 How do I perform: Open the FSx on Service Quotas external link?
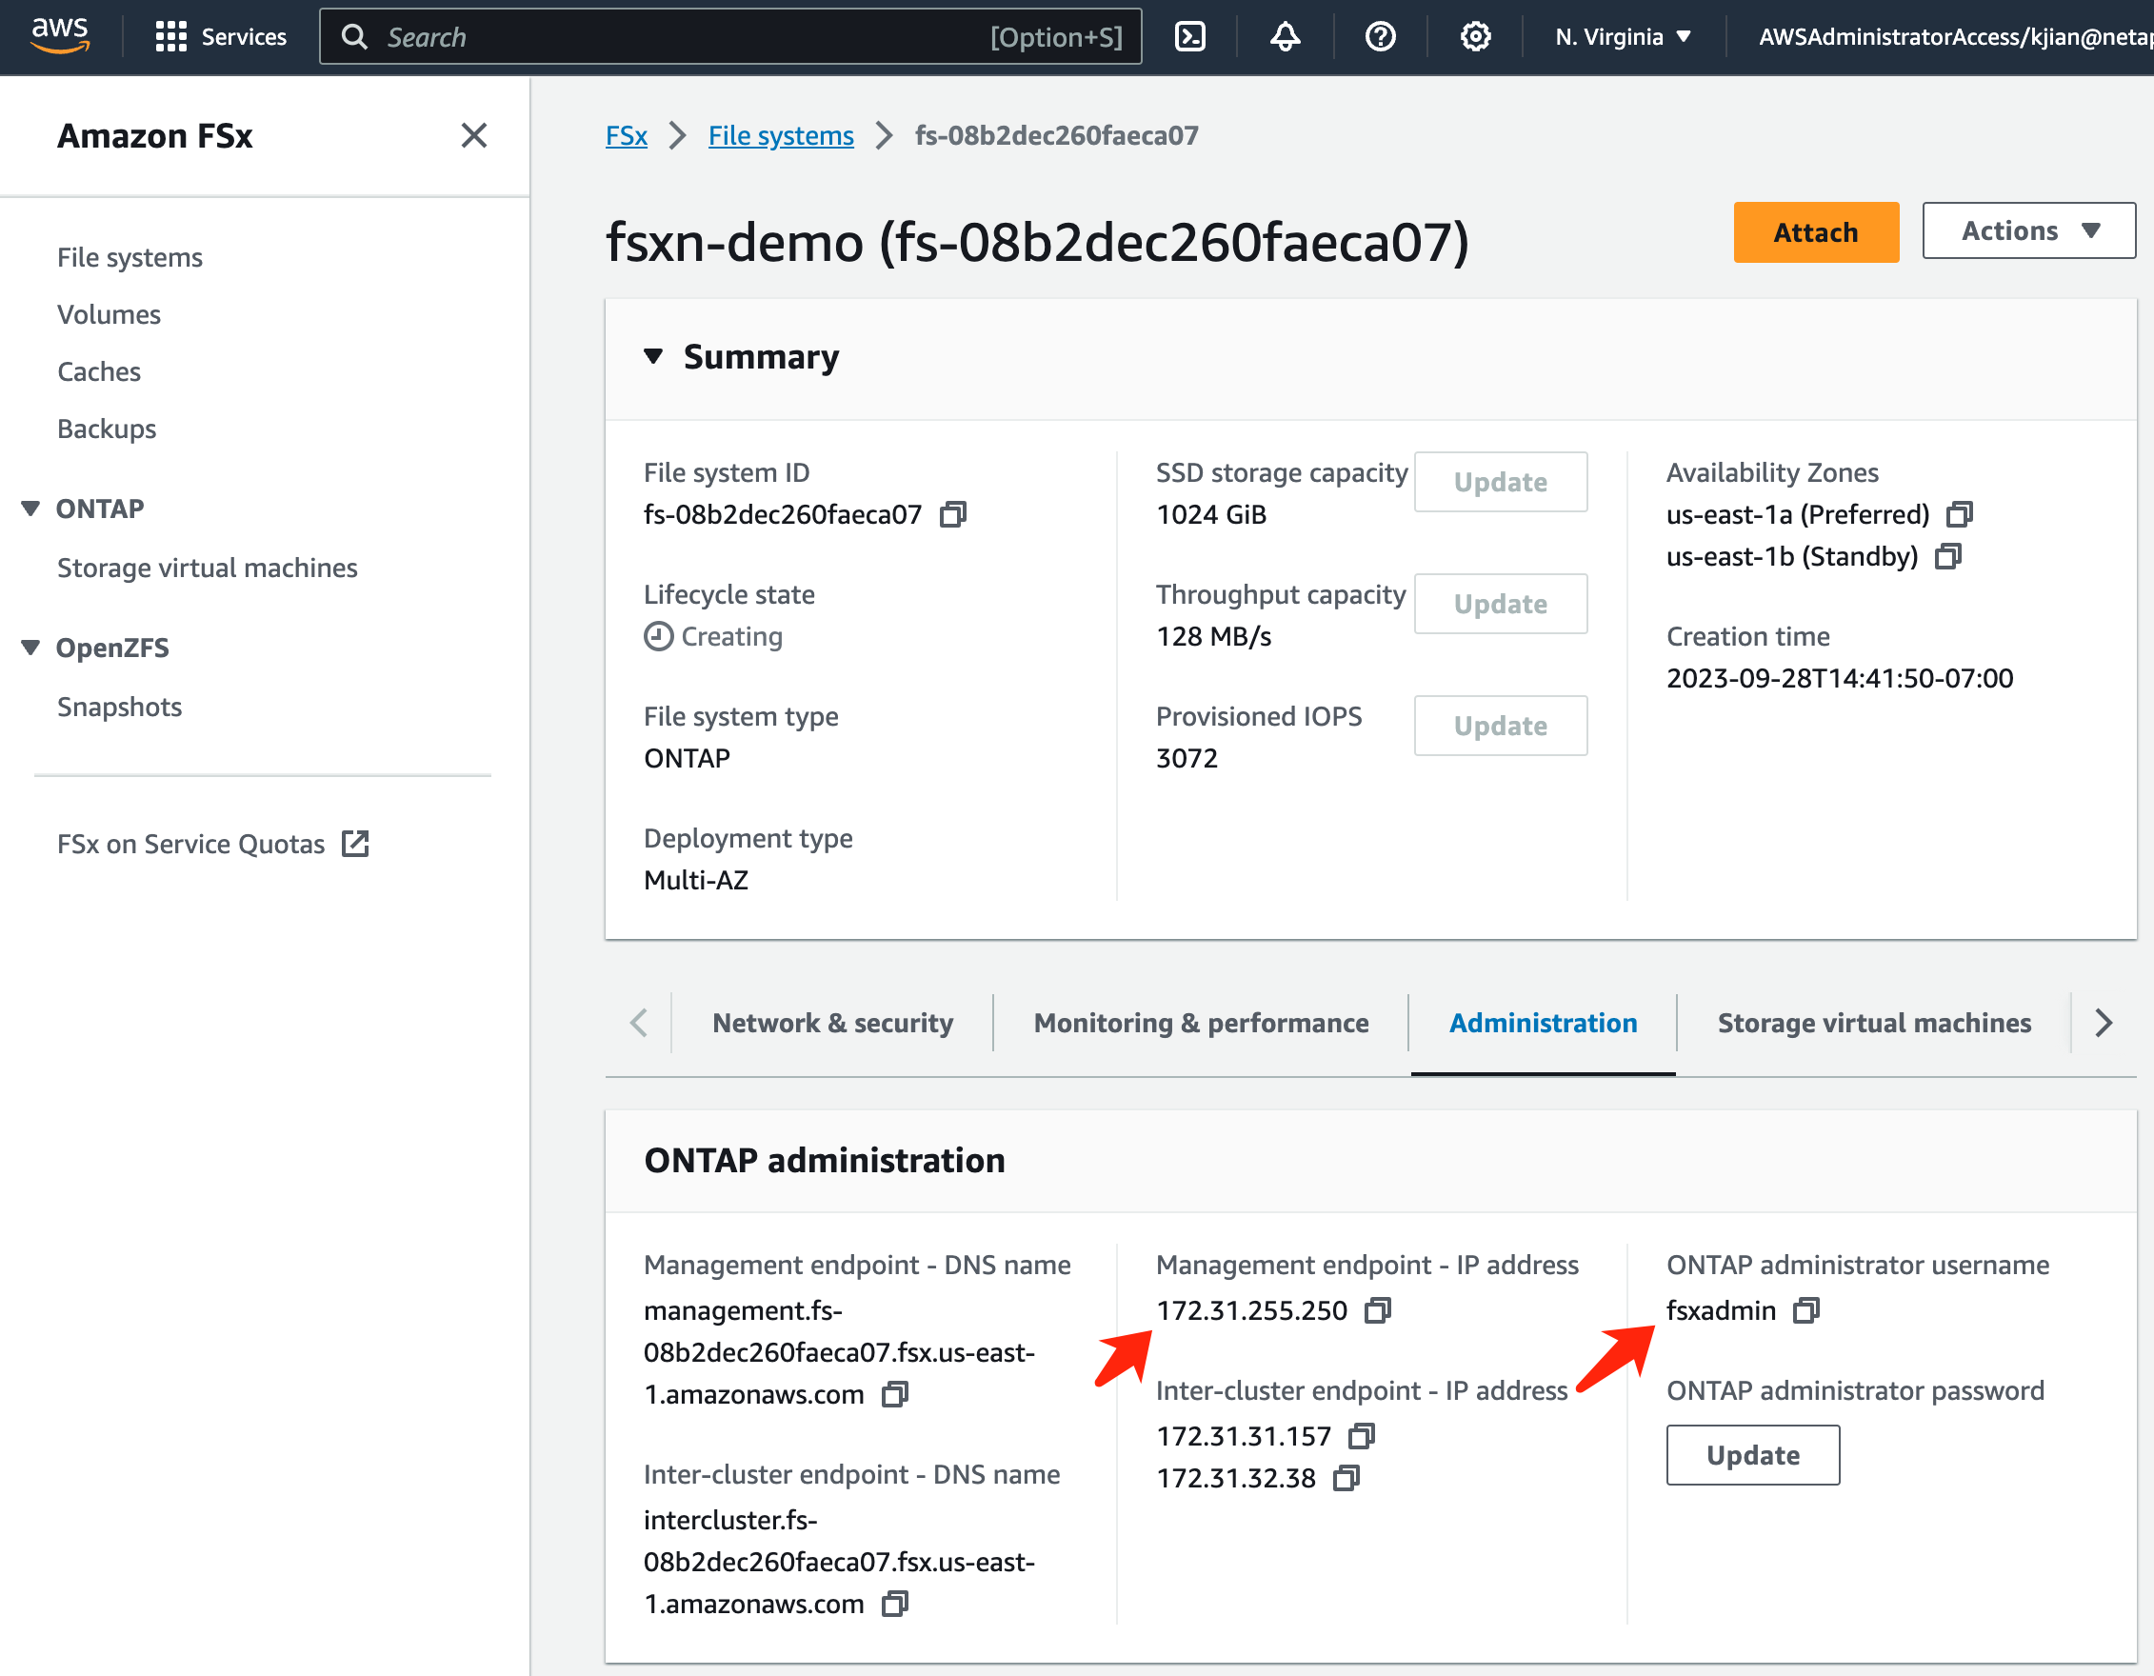click(x=213, y=844)
